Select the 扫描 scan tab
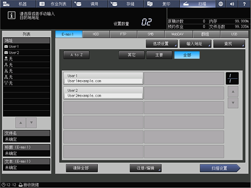This screenshot has width=251, height=188. coord(198,4)
